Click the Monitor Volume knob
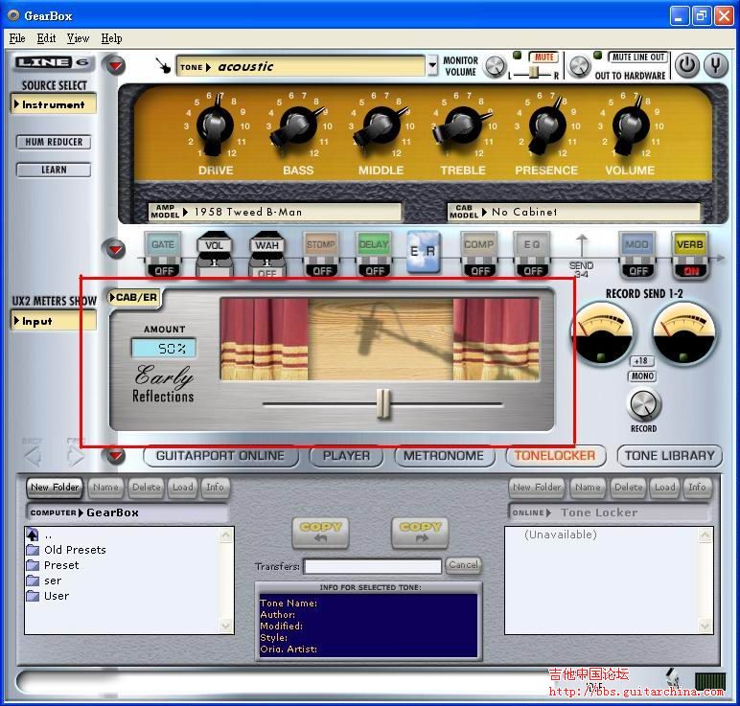The width and height of the screenshot is (740, 706). pos(495,66)
